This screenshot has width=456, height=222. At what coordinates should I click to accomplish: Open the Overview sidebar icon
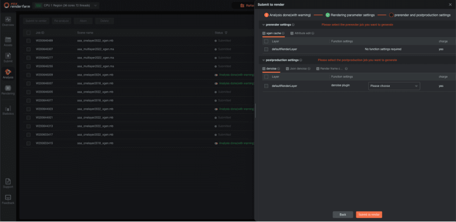8,21
